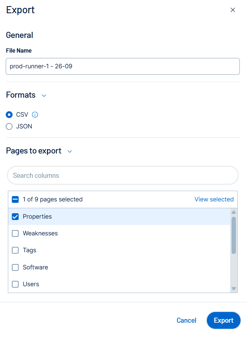Focus the Search columns box
This screenshot has width=247, height=337.
point(123,175)
